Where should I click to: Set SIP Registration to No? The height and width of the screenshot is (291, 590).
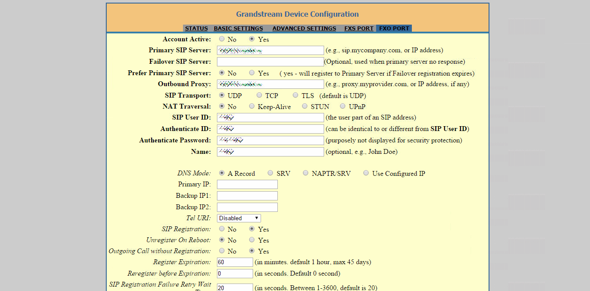pyautogui.click(x=222, y=229)
